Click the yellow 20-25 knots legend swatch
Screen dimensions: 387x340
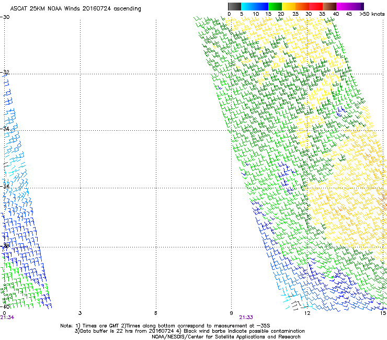pyautogui.click(x=289, y=6)
